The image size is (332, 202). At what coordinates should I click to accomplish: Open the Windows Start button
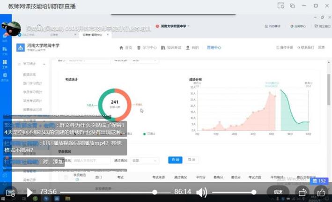[3, 199]
